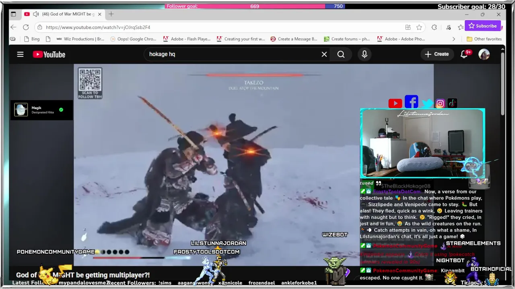This screenshot has width=515, height=289.
Task: Click the Facebook icon in stream overlay
Action: click(x=411, y=102)
